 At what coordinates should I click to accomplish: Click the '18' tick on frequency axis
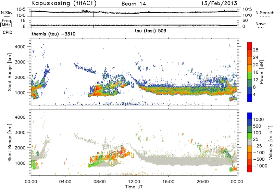23,20
